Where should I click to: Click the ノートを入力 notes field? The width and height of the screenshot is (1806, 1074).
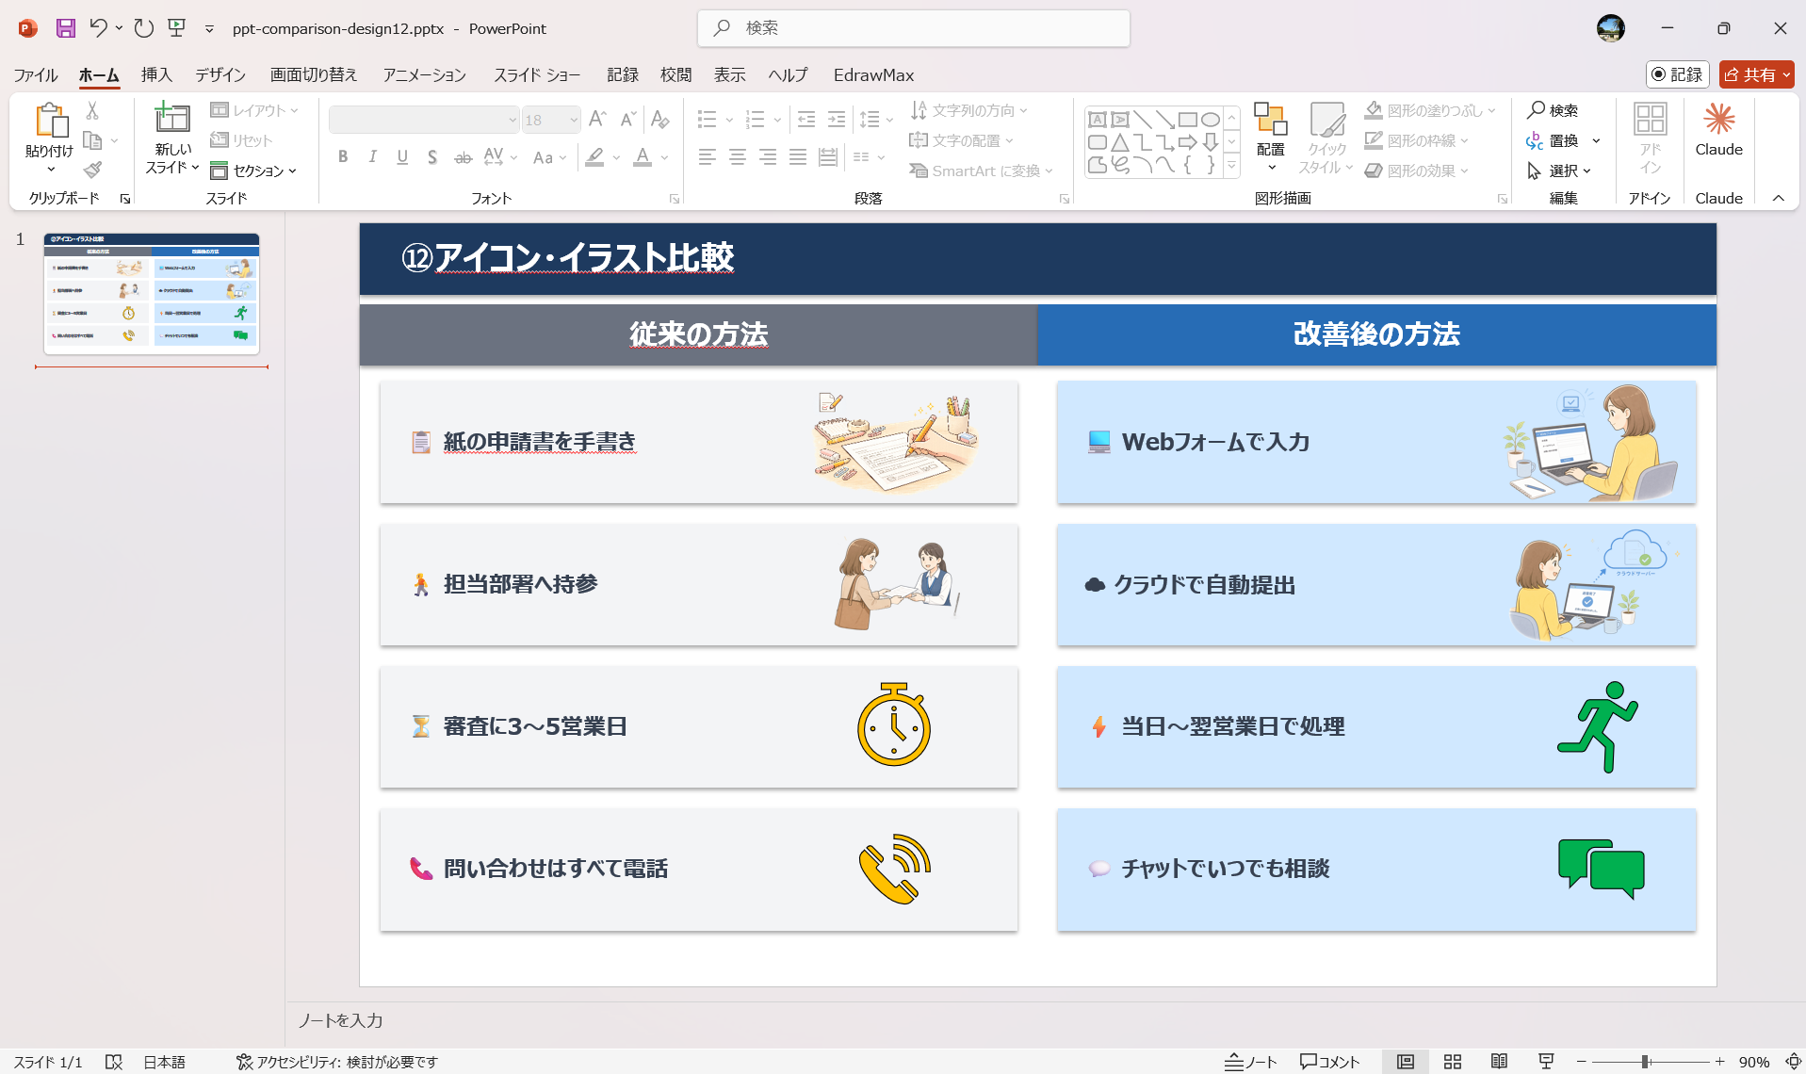[1046, 1020]
